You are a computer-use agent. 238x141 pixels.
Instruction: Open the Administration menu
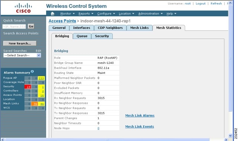coord(150,14)
